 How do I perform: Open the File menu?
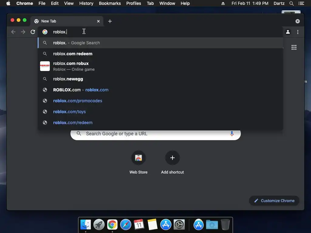pos(42,3)
